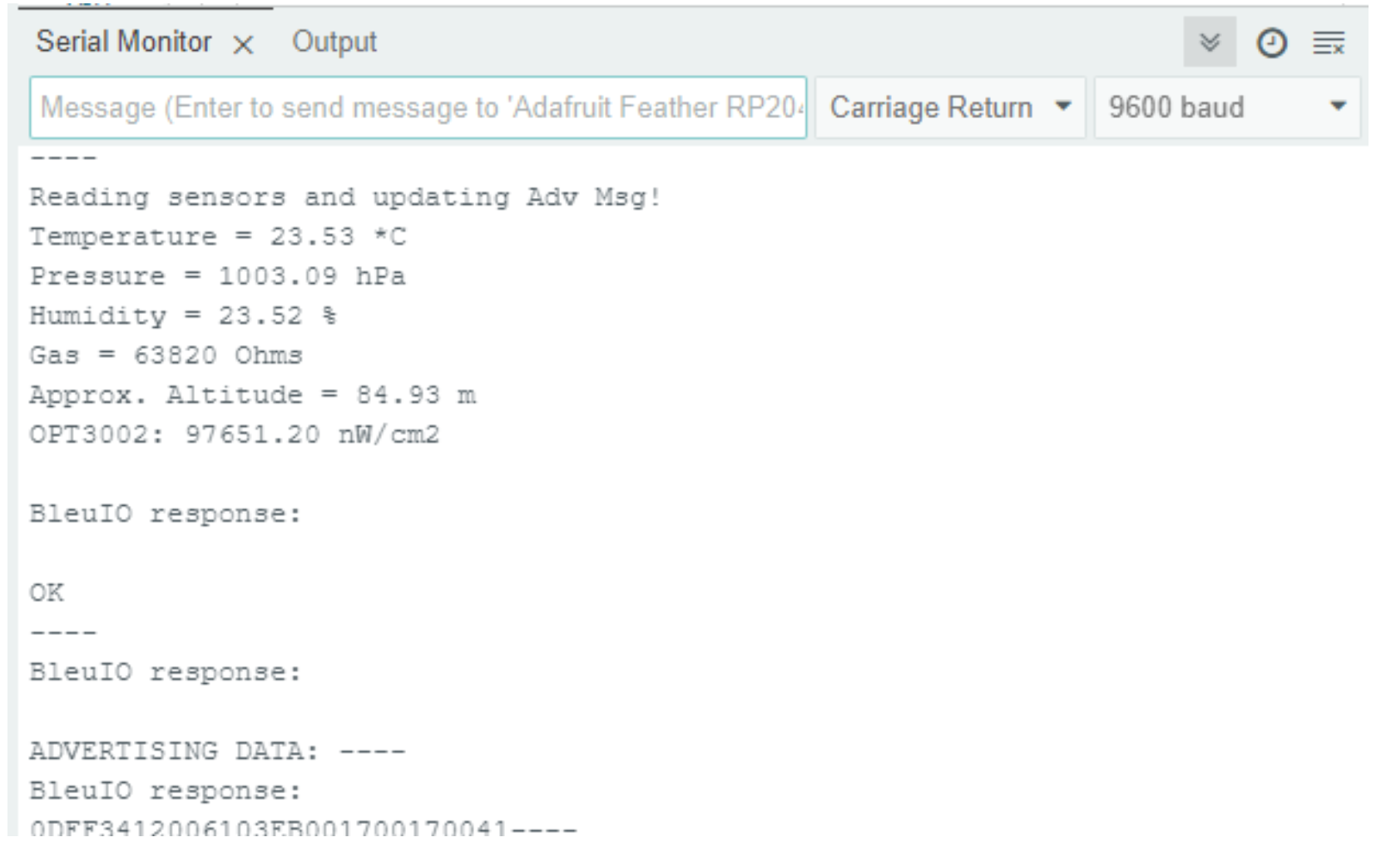This screenshot has height=857, width=1386.
Task: Toggle timestamp display clock icon
Action: point(1270,43)
